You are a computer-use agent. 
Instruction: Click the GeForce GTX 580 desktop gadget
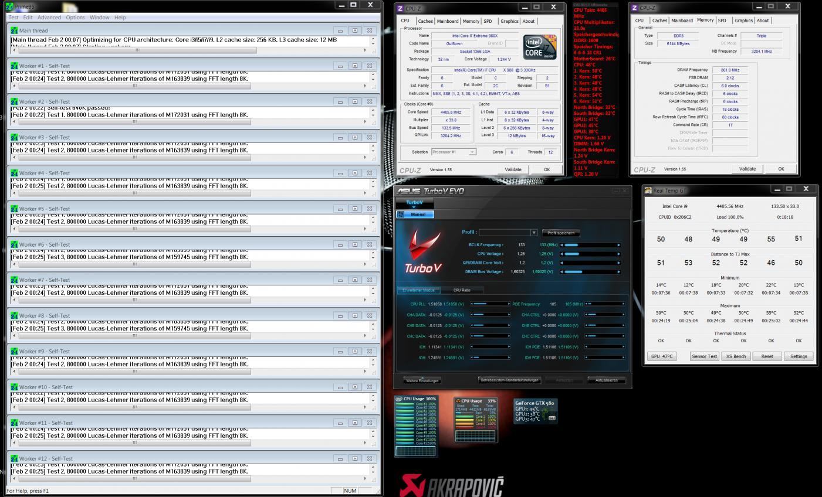tap(535, 411)
